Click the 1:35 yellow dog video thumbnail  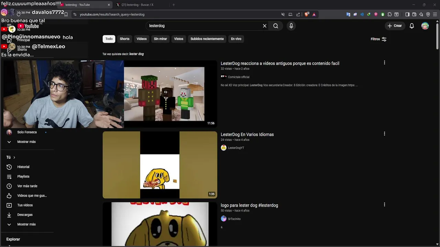(160, 165)
